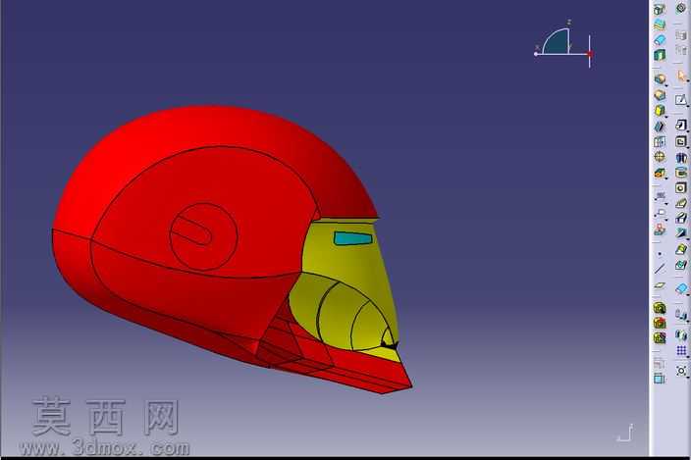
Task: Select the Removed Multi-sections Solid tool
Action: [x=681, y=265]
